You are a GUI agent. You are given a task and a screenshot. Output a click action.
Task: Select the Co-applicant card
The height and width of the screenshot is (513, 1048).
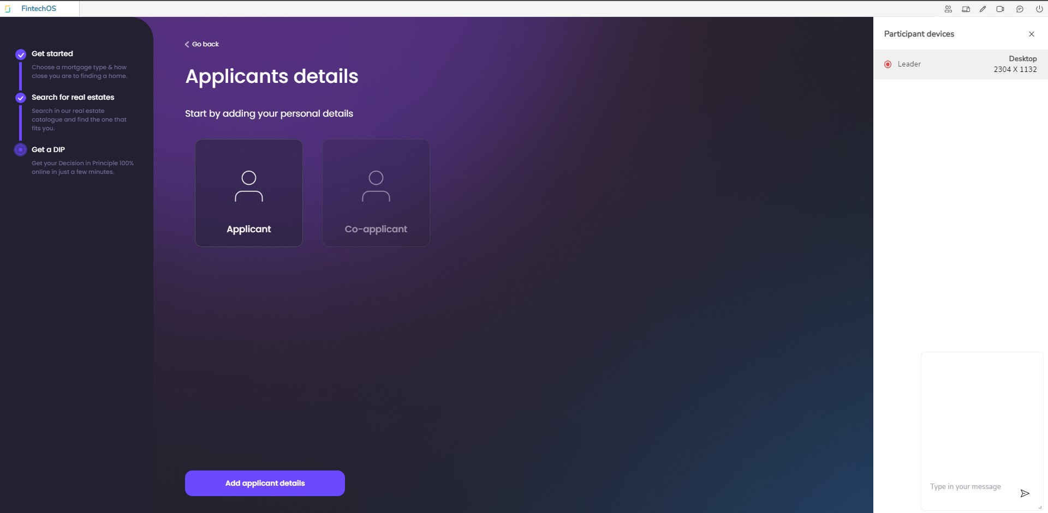pos(376,193)
